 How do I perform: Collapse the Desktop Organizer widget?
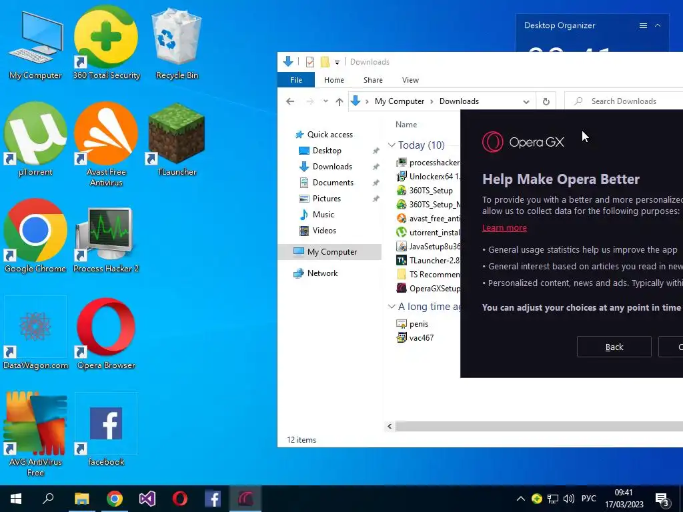pyautogui.click(x=658, y=26)
